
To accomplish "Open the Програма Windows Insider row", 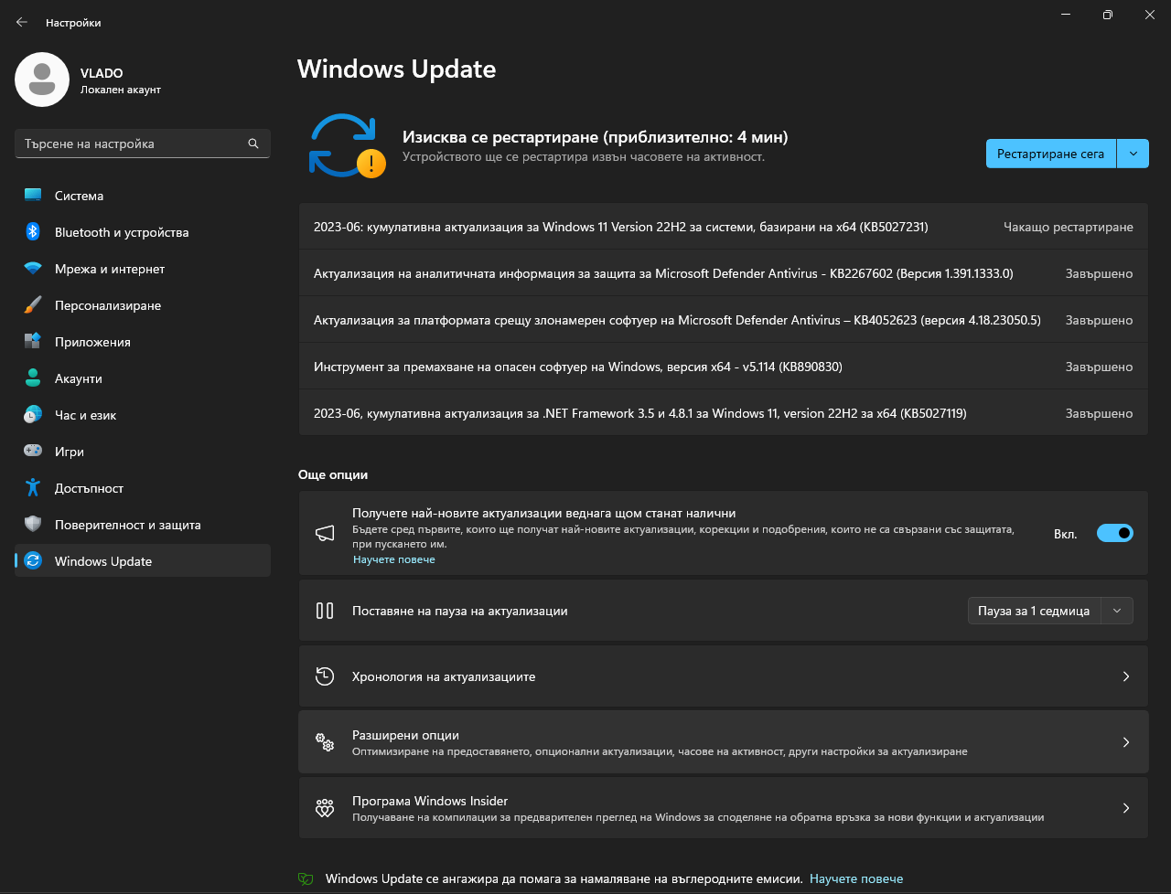I will pos(723,808).
